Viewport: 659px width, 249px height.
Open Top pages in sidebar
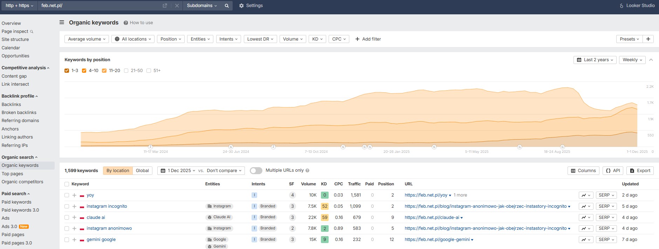[12, 174]
